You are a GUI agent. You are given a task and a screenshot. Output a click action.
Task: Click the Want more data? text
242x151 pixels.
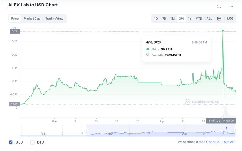pos(191,142)
